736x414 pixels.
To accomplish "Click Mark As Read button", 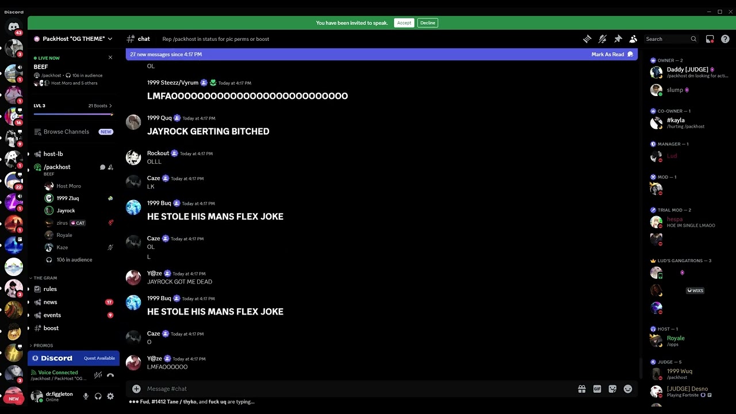I will click(612, 54).
